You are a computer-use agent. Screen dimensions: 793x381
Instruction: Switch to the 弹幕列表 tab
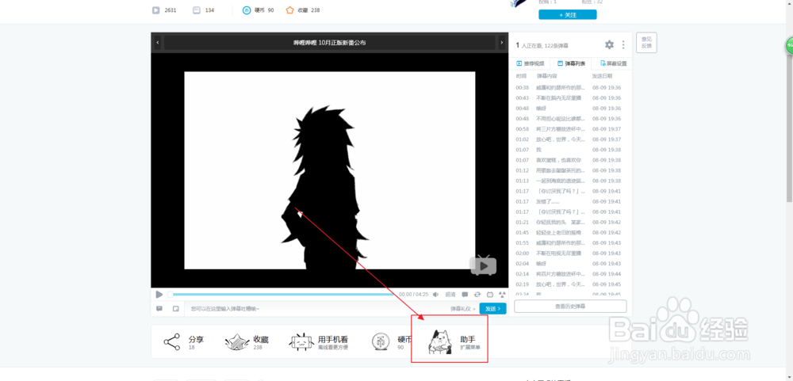click(x=571, y=63)
